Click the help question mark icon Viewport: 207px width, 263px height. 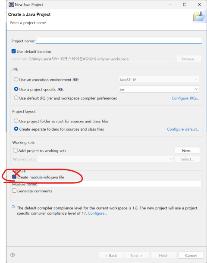(x=13, y=255)
